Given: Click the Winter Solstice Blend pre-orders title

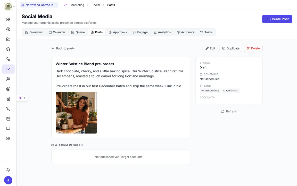Looking at the screenshot, I should [x=85, y=64].
